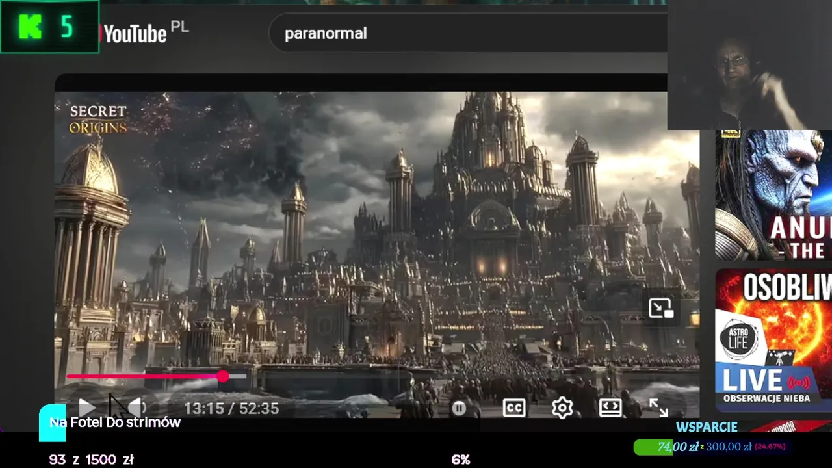Screen dimensions: 832x468
Task: Open the Anunnaki video thumbnail in sidebar
Action: click(773, 195)
